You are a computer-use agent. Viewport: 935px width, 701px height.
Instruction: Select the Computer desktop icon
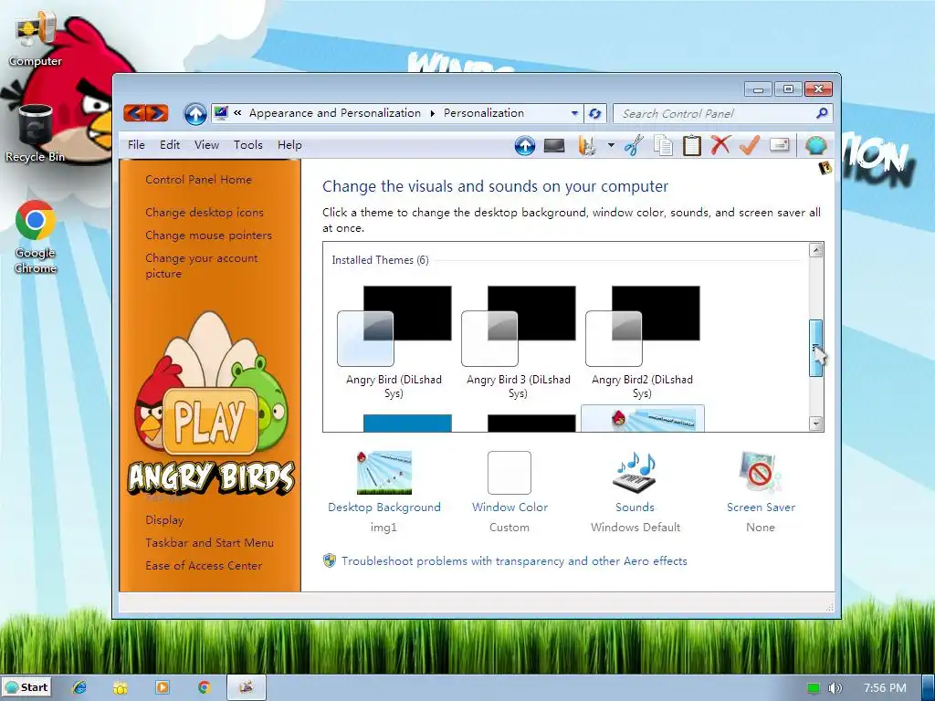[x=36, y=39]
